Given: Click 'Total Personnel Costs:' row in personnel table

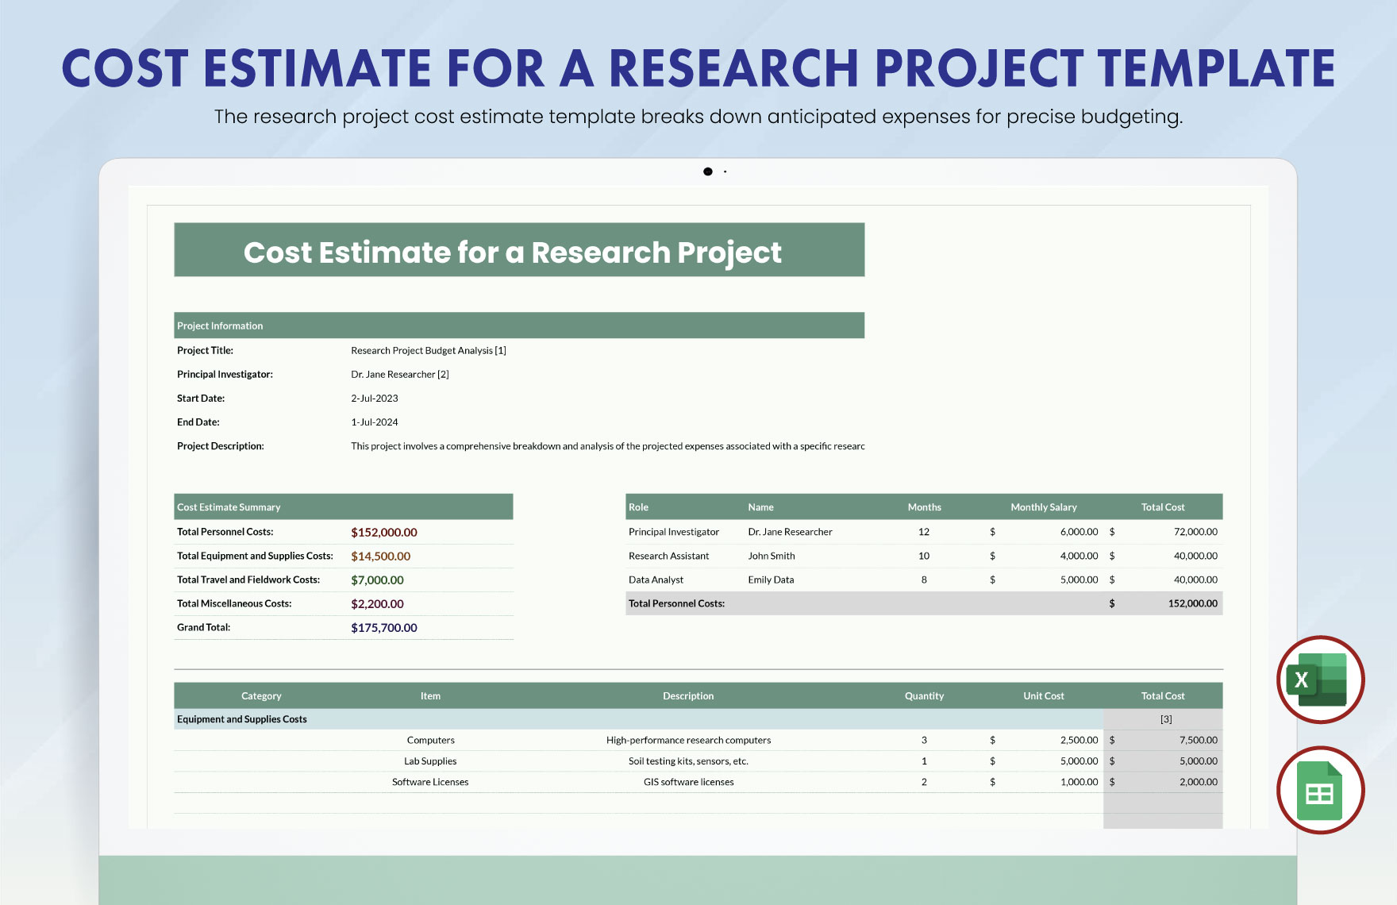Looking at the screenshot, I should coord(924,603).
